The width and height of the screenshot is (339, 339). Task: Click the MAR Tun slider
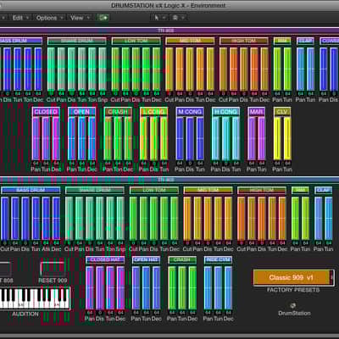(x=262, y=138)
